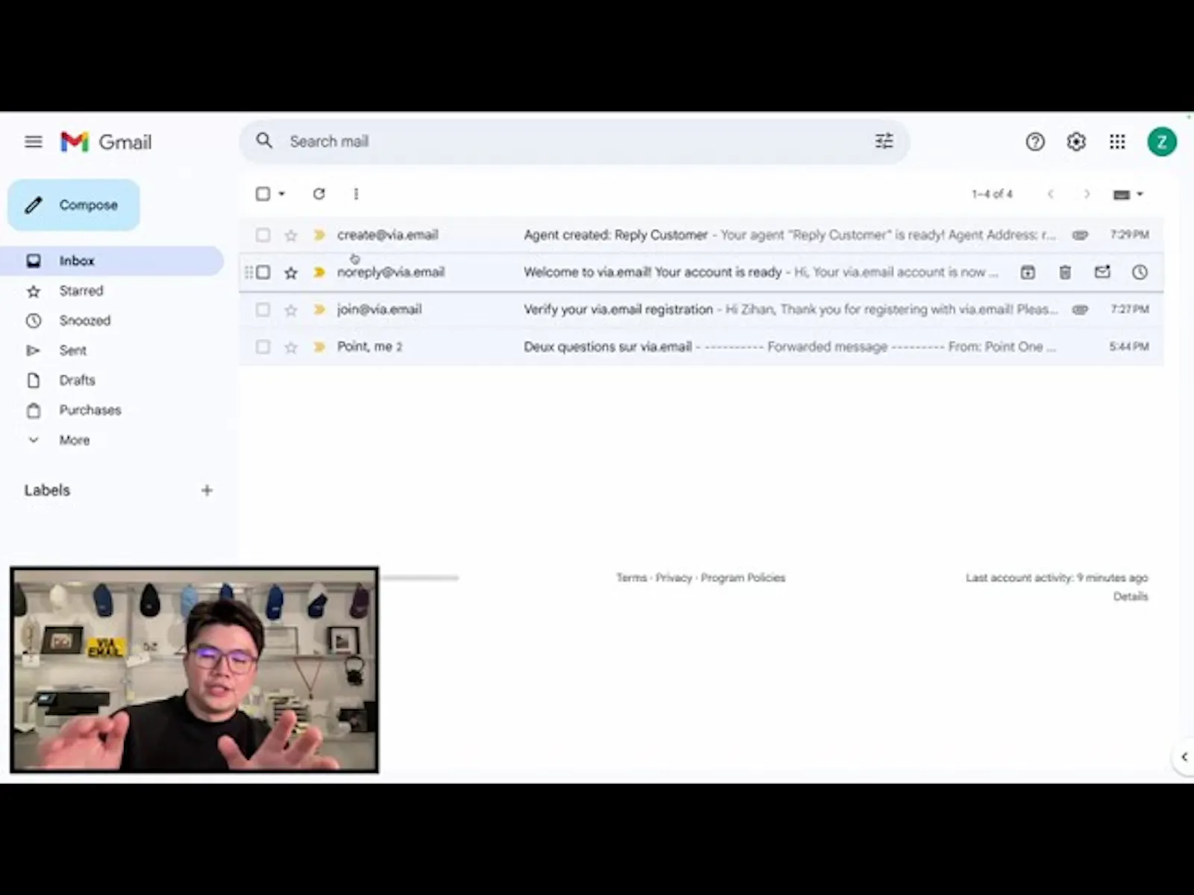Open 'Welcome to via.email!' email
The image size is (1194, 895).
[x=701, y=272]
